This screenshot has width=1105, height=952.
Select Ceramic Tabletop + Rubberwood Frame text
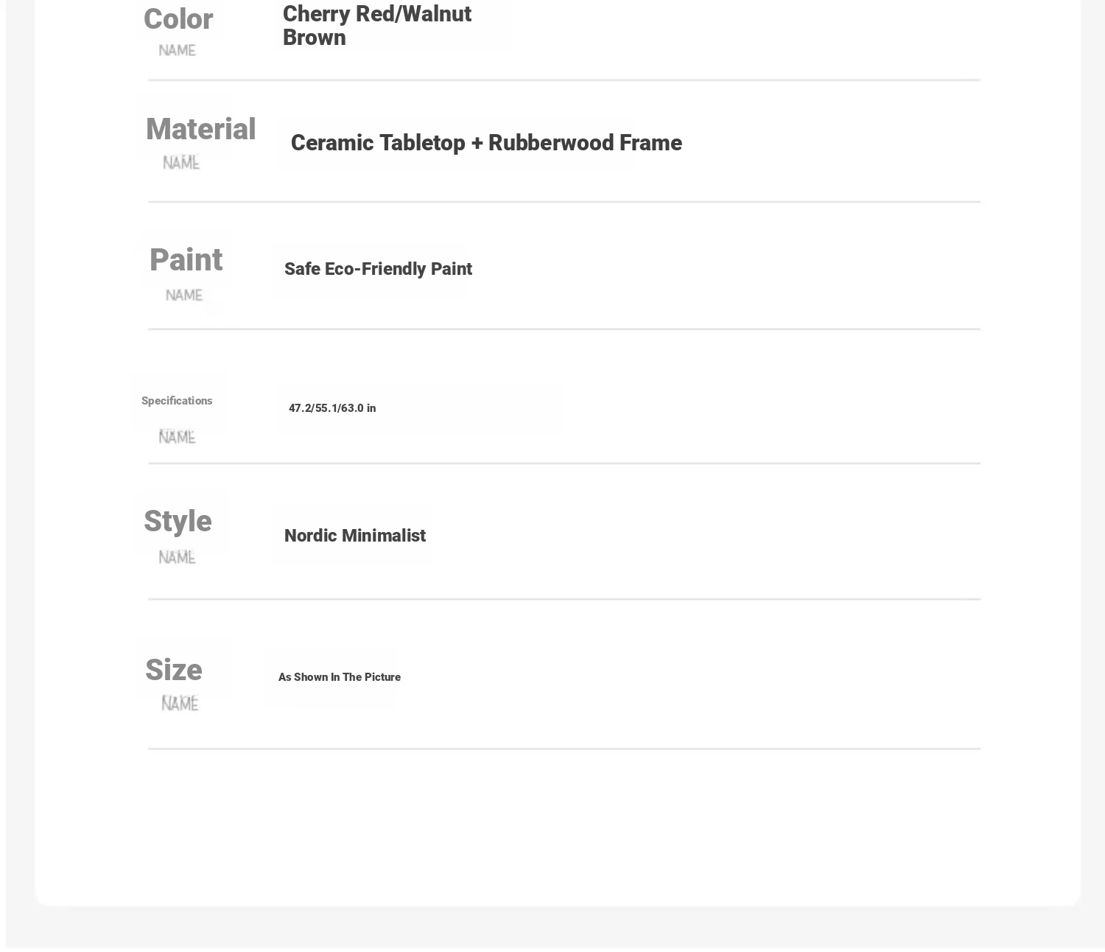(x=486, y=143)
